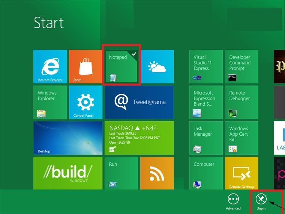Open the //build/ windows tile
285x214 pixels.
[x=68, y=173]
